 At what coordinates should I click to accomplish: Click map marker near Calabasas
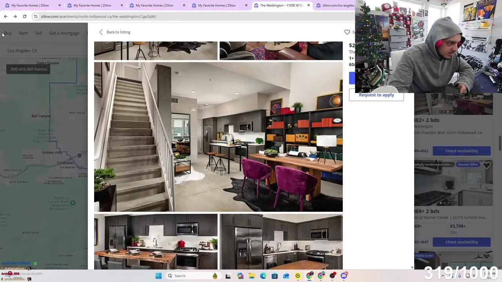(79, 155)
